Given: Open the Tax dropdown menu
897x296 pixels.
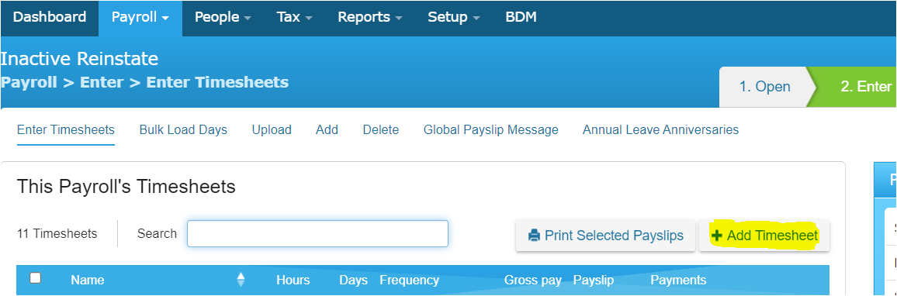Looking at the screenshot, I should (x=294, y=17).
